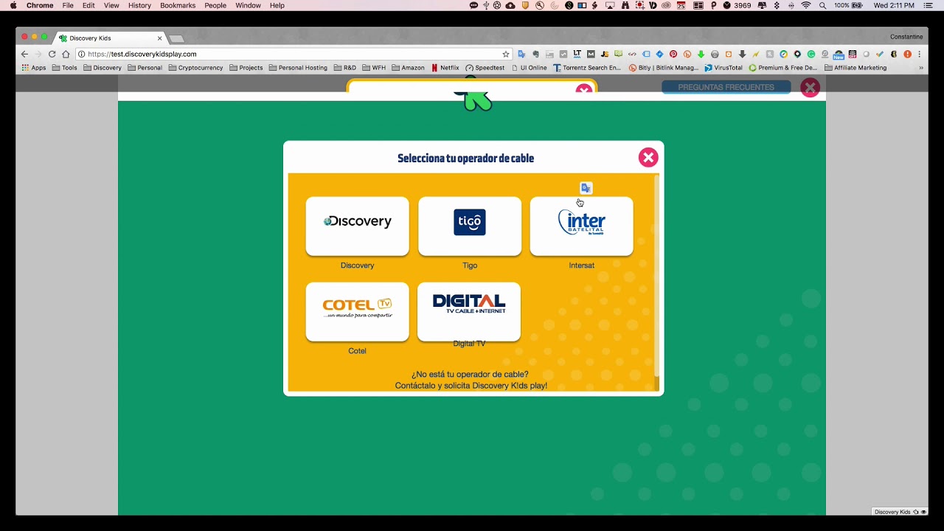Open the Speedtest bookmark
Viewport: 944px width, 531px height.
coord(485,68)
